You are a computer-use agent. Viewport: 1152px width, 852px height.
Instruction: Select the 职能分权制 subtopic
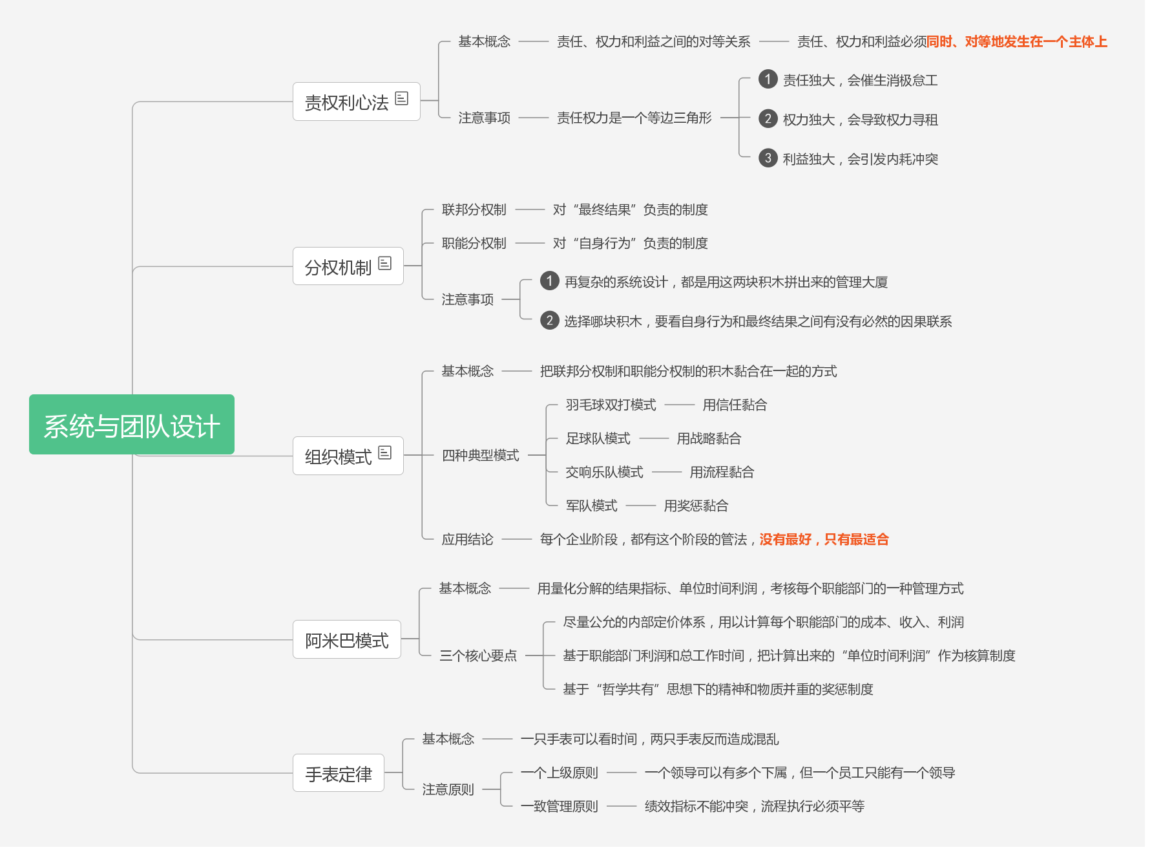(474, 243)
